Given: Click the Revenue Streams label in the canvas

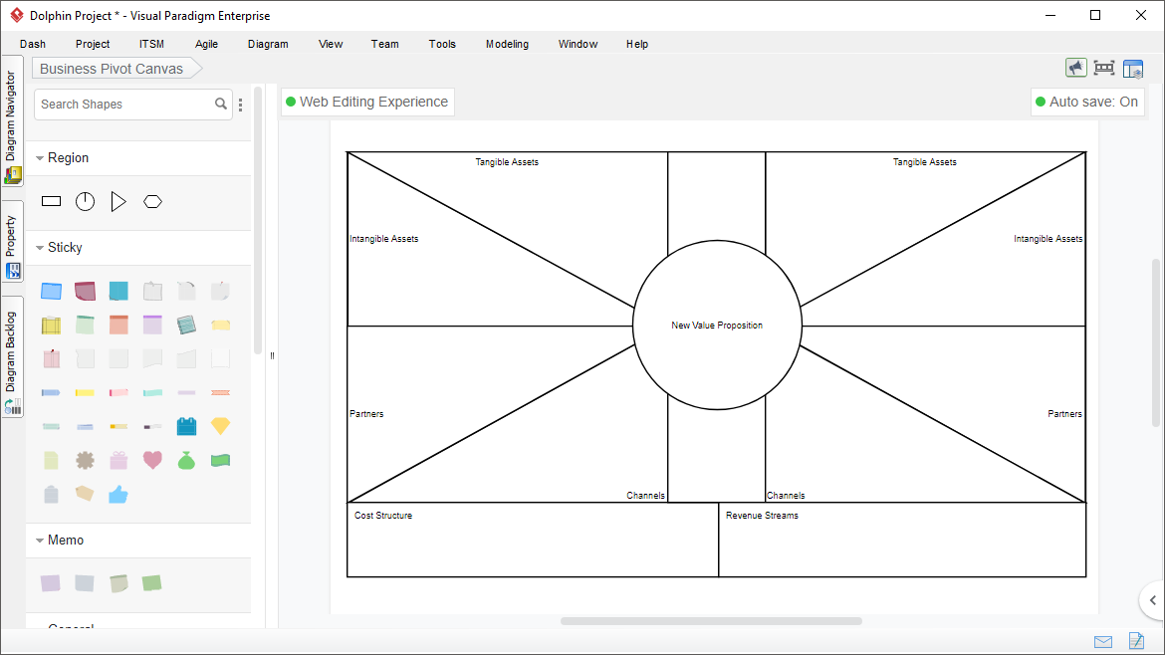Looking at the screenshot, I should [x=763, y=516].
